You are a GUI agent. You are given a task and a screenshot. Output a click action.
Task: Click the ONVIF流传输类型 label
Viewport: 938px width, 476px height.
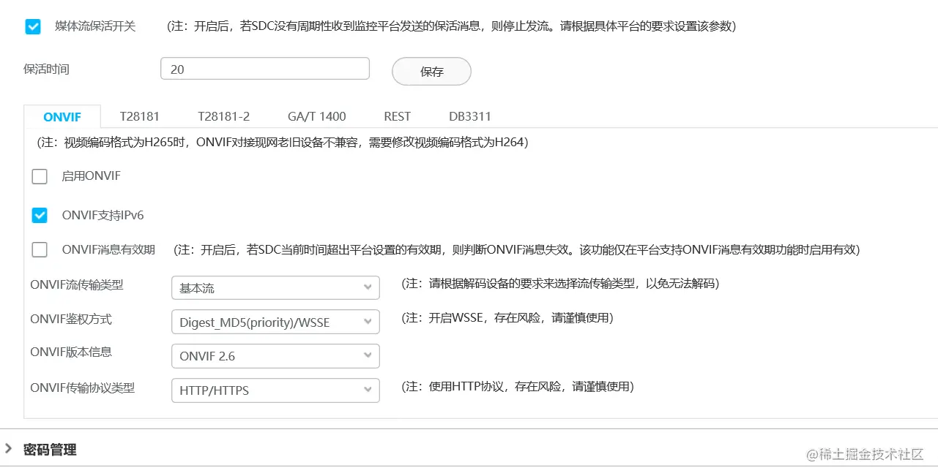click(x=77, y=285)
